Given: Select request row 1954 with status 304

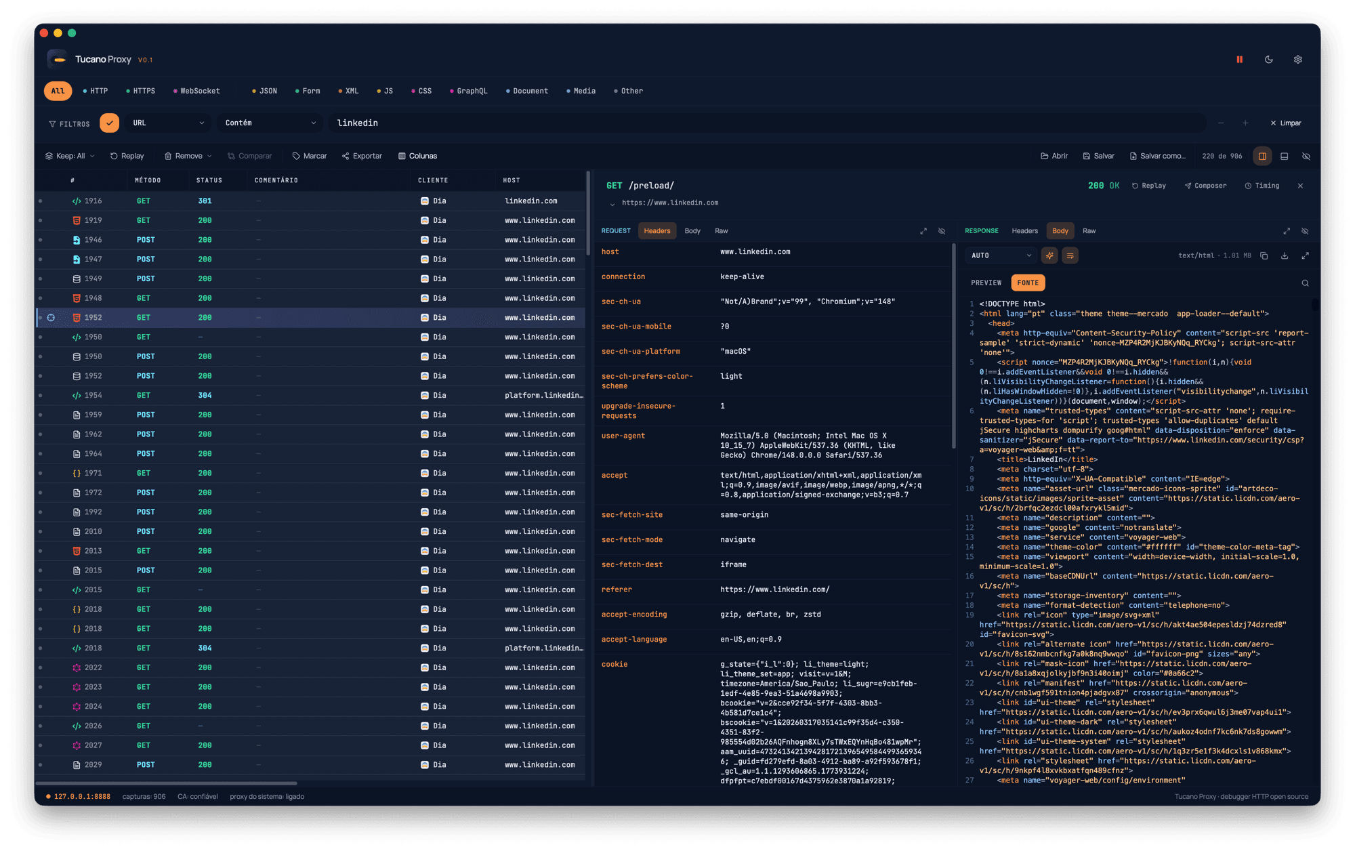Looking at the screenshot, I should [310, 396].
